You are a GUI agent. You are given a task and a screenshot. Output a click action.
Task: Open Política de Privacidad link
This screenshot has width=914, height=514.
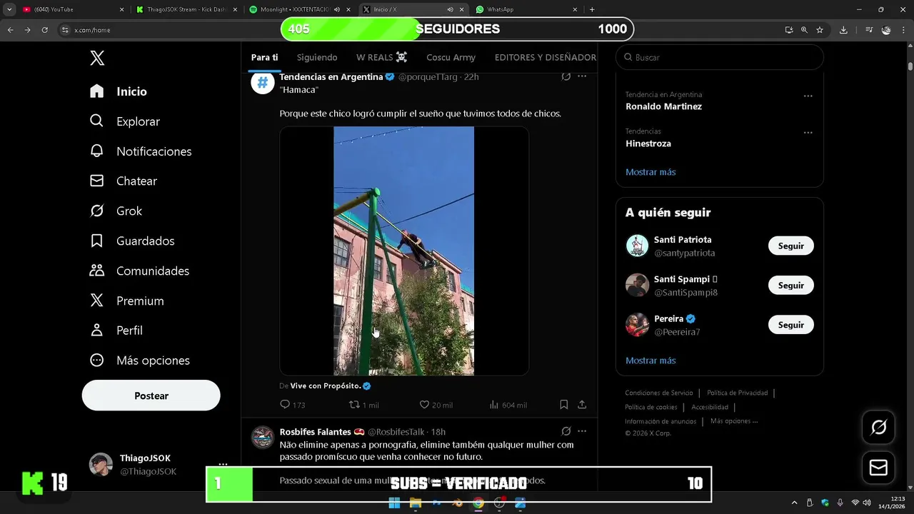click(x=738, y=393)
